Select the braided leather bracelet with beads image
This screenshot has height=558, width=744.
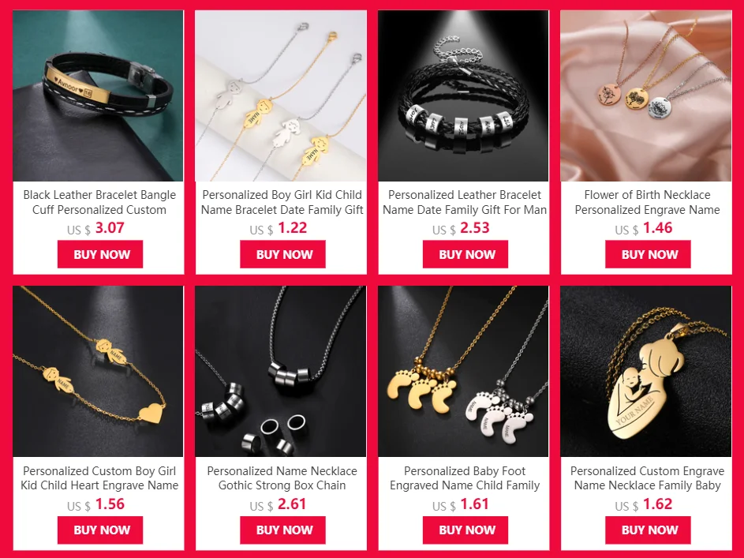(464, 95)
